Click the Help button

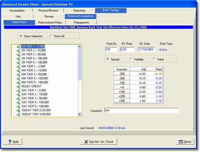tap(13, 142)
